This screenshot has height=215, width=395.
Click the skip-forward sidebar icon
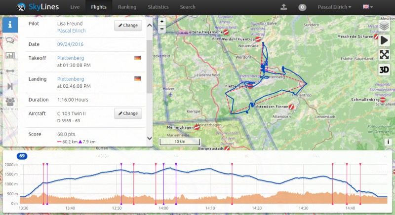(10, 86)
